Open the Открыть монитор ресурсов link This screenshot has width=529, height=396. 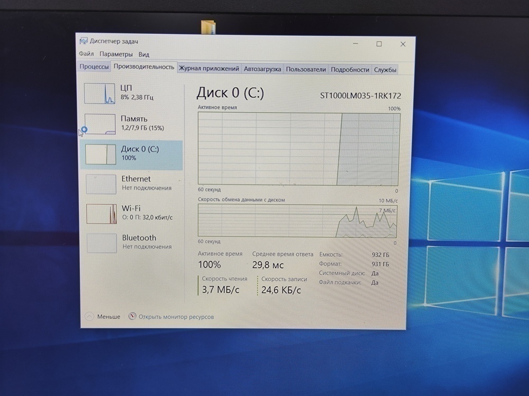point(176,317)
